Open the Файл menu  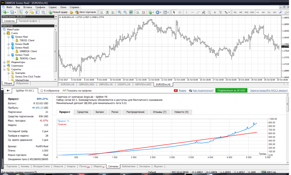pyautogui.click(x=9, y=7)
